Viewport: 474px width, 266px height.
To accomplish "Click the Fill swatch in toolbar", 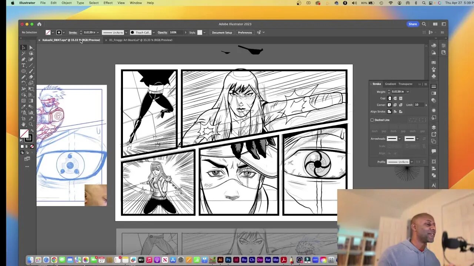I will coord(24,133).
